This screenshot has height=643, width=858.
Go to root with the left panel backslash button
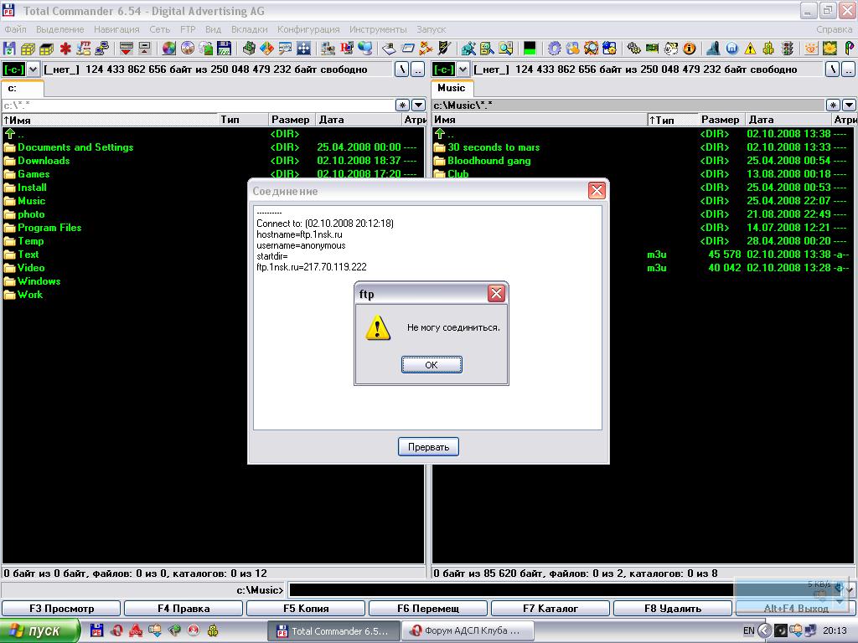(401, 69)
